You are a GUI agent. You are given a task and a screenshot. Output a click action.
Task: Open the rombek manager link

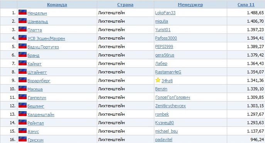(162, 114)
